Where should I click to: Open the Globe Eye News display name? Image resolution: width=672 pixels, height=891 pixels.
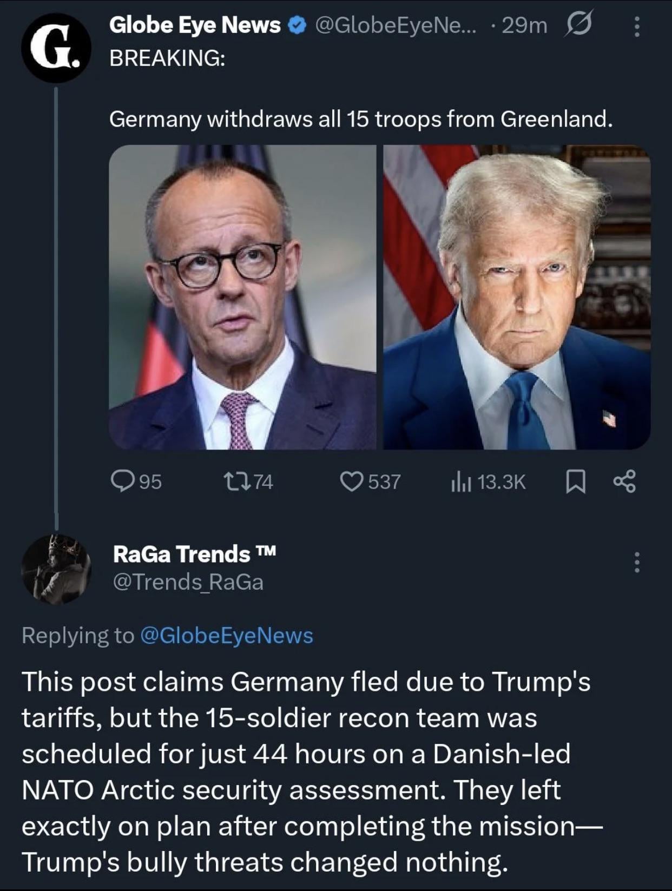(195, 25)
